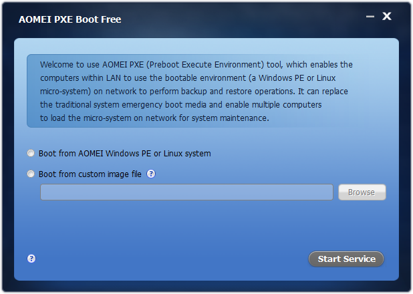Select the custom image file radio button
413x294 pixels.
coord(31,174)
